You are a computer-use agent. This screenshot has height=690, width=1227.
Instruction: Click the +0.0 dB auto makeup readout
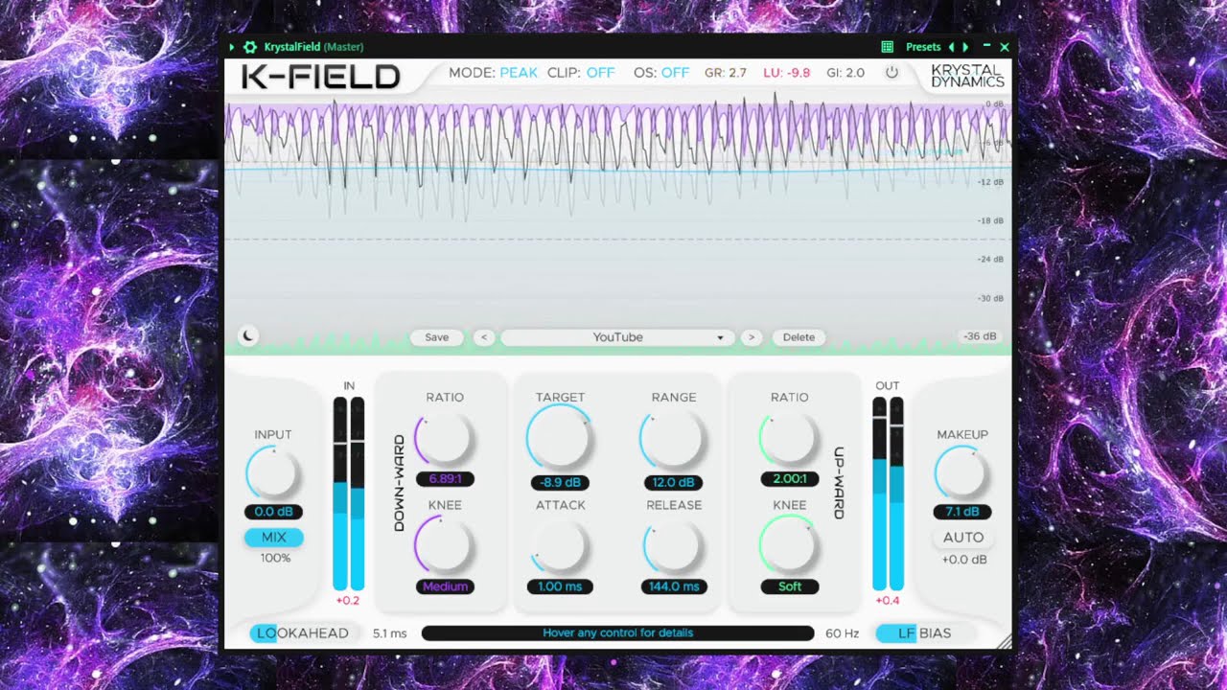coord(963,560)
